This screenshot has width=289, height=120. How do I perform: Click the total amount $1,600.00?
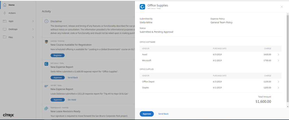pos(263,101)
